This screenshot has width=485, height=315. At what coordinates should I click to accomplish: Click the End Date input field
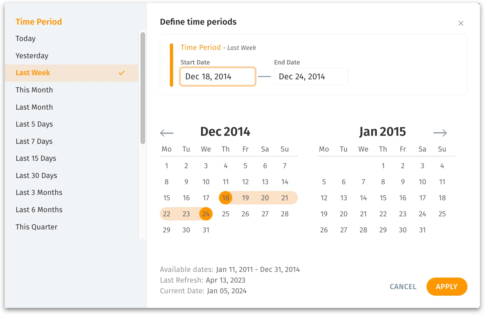[311, 77]
